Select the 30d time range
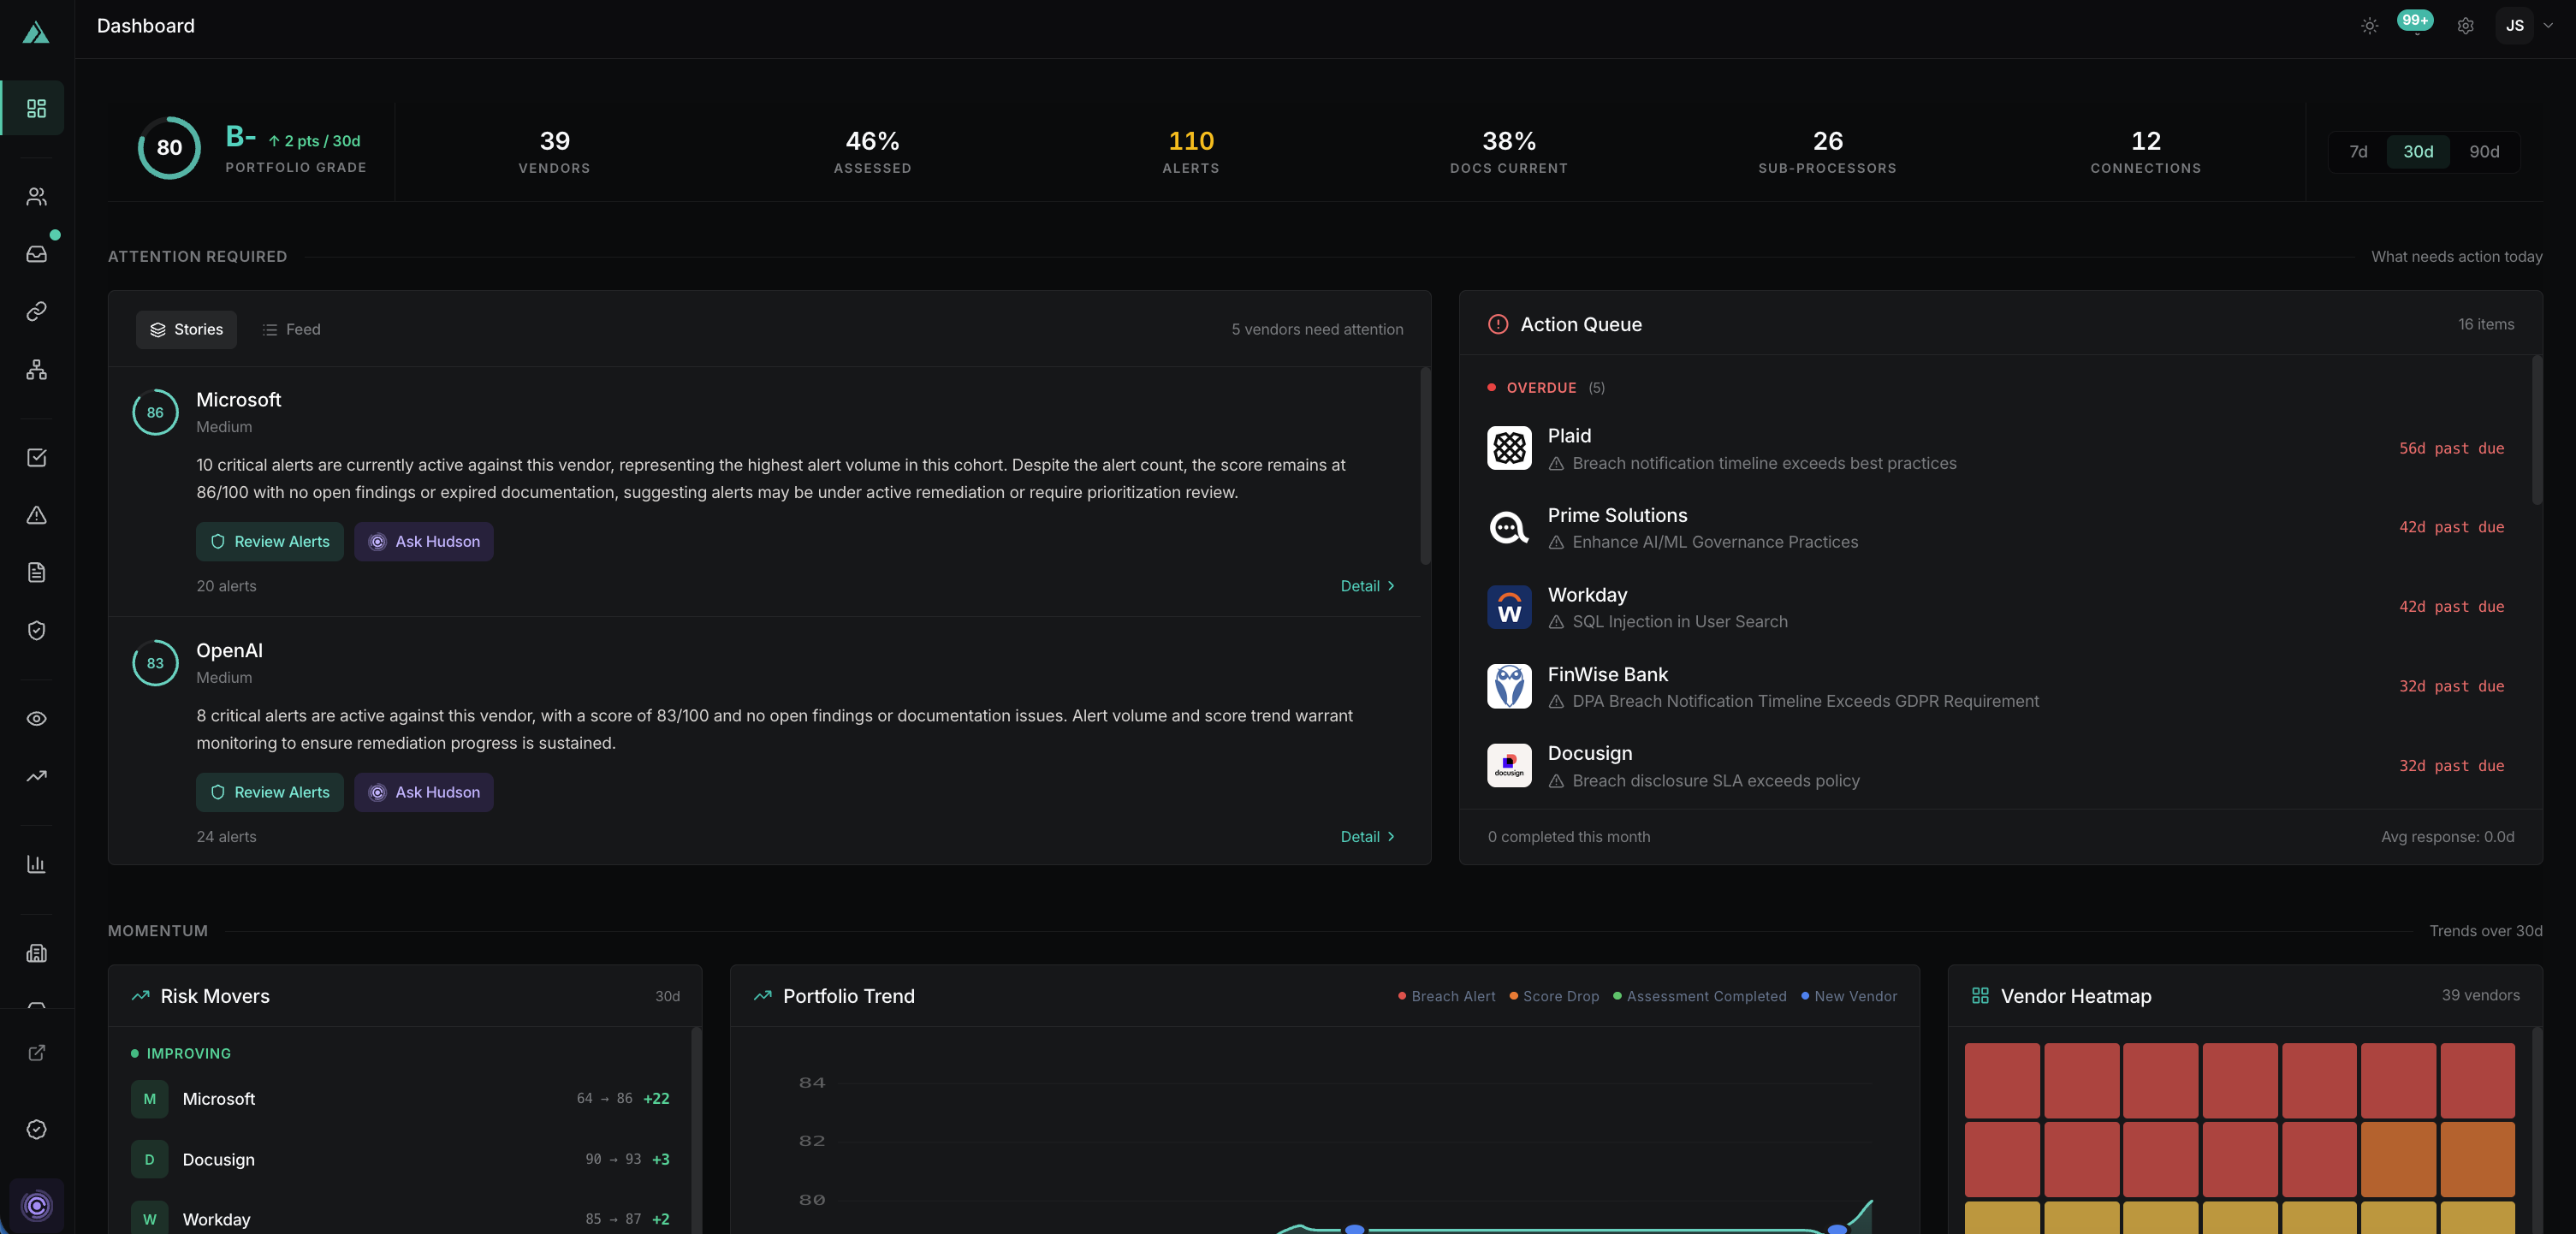The height and width of the screenshot is (1234, 2576). pos(2418,152)
